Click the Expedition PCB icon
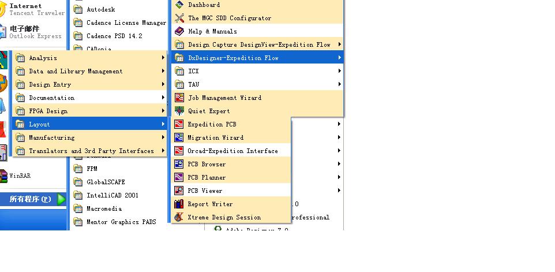555x272 pixels. pyautogui.click(x=179, y=124)
